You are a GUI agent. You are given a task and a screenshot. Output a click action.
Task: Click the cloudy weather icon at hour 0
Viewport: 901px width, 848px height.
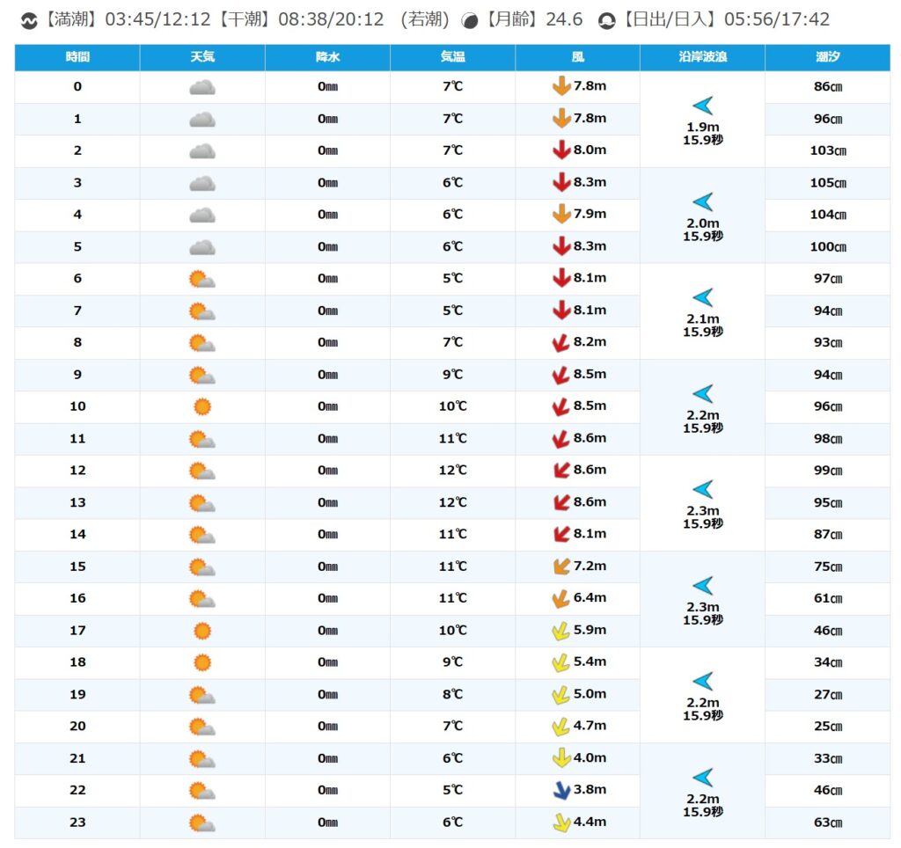point(202,87)
